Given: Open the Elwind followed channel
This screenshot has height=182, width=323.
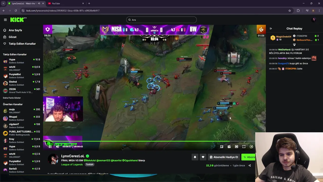Looking at the screenshot, I should click(21, 83).
